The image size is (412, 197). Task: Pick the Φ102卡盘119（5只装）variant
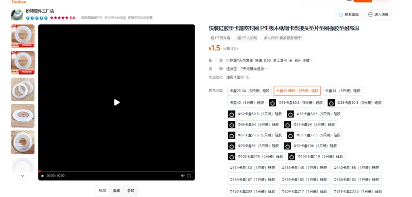[256, 156]
